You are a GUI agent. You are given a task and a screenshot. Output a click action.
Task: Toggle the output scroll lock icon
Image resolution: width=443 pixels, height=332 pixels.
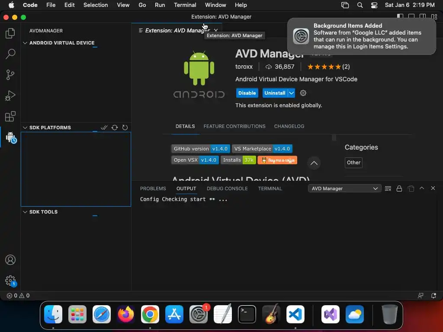click(x=399, y=188)
